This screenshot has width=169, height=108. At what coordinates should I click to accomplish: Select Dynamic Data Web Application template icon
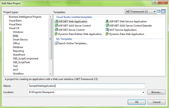[107, 34]
